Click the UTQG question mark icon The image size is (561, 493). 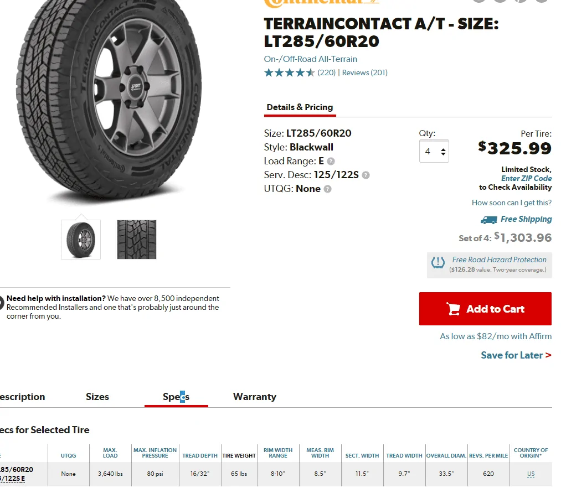pos(327,189)
